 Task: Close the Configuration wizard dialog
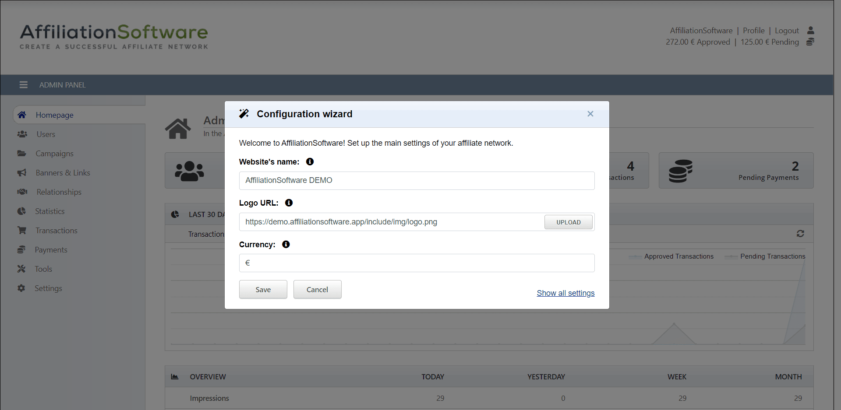[x=590, y=114]
